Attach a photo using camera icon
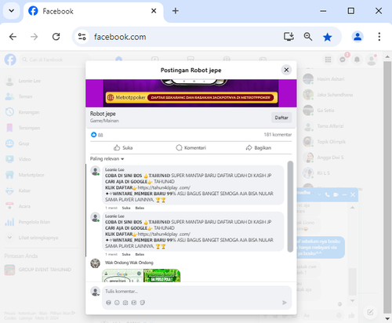392x323 pixels. (x=125, y=303)
